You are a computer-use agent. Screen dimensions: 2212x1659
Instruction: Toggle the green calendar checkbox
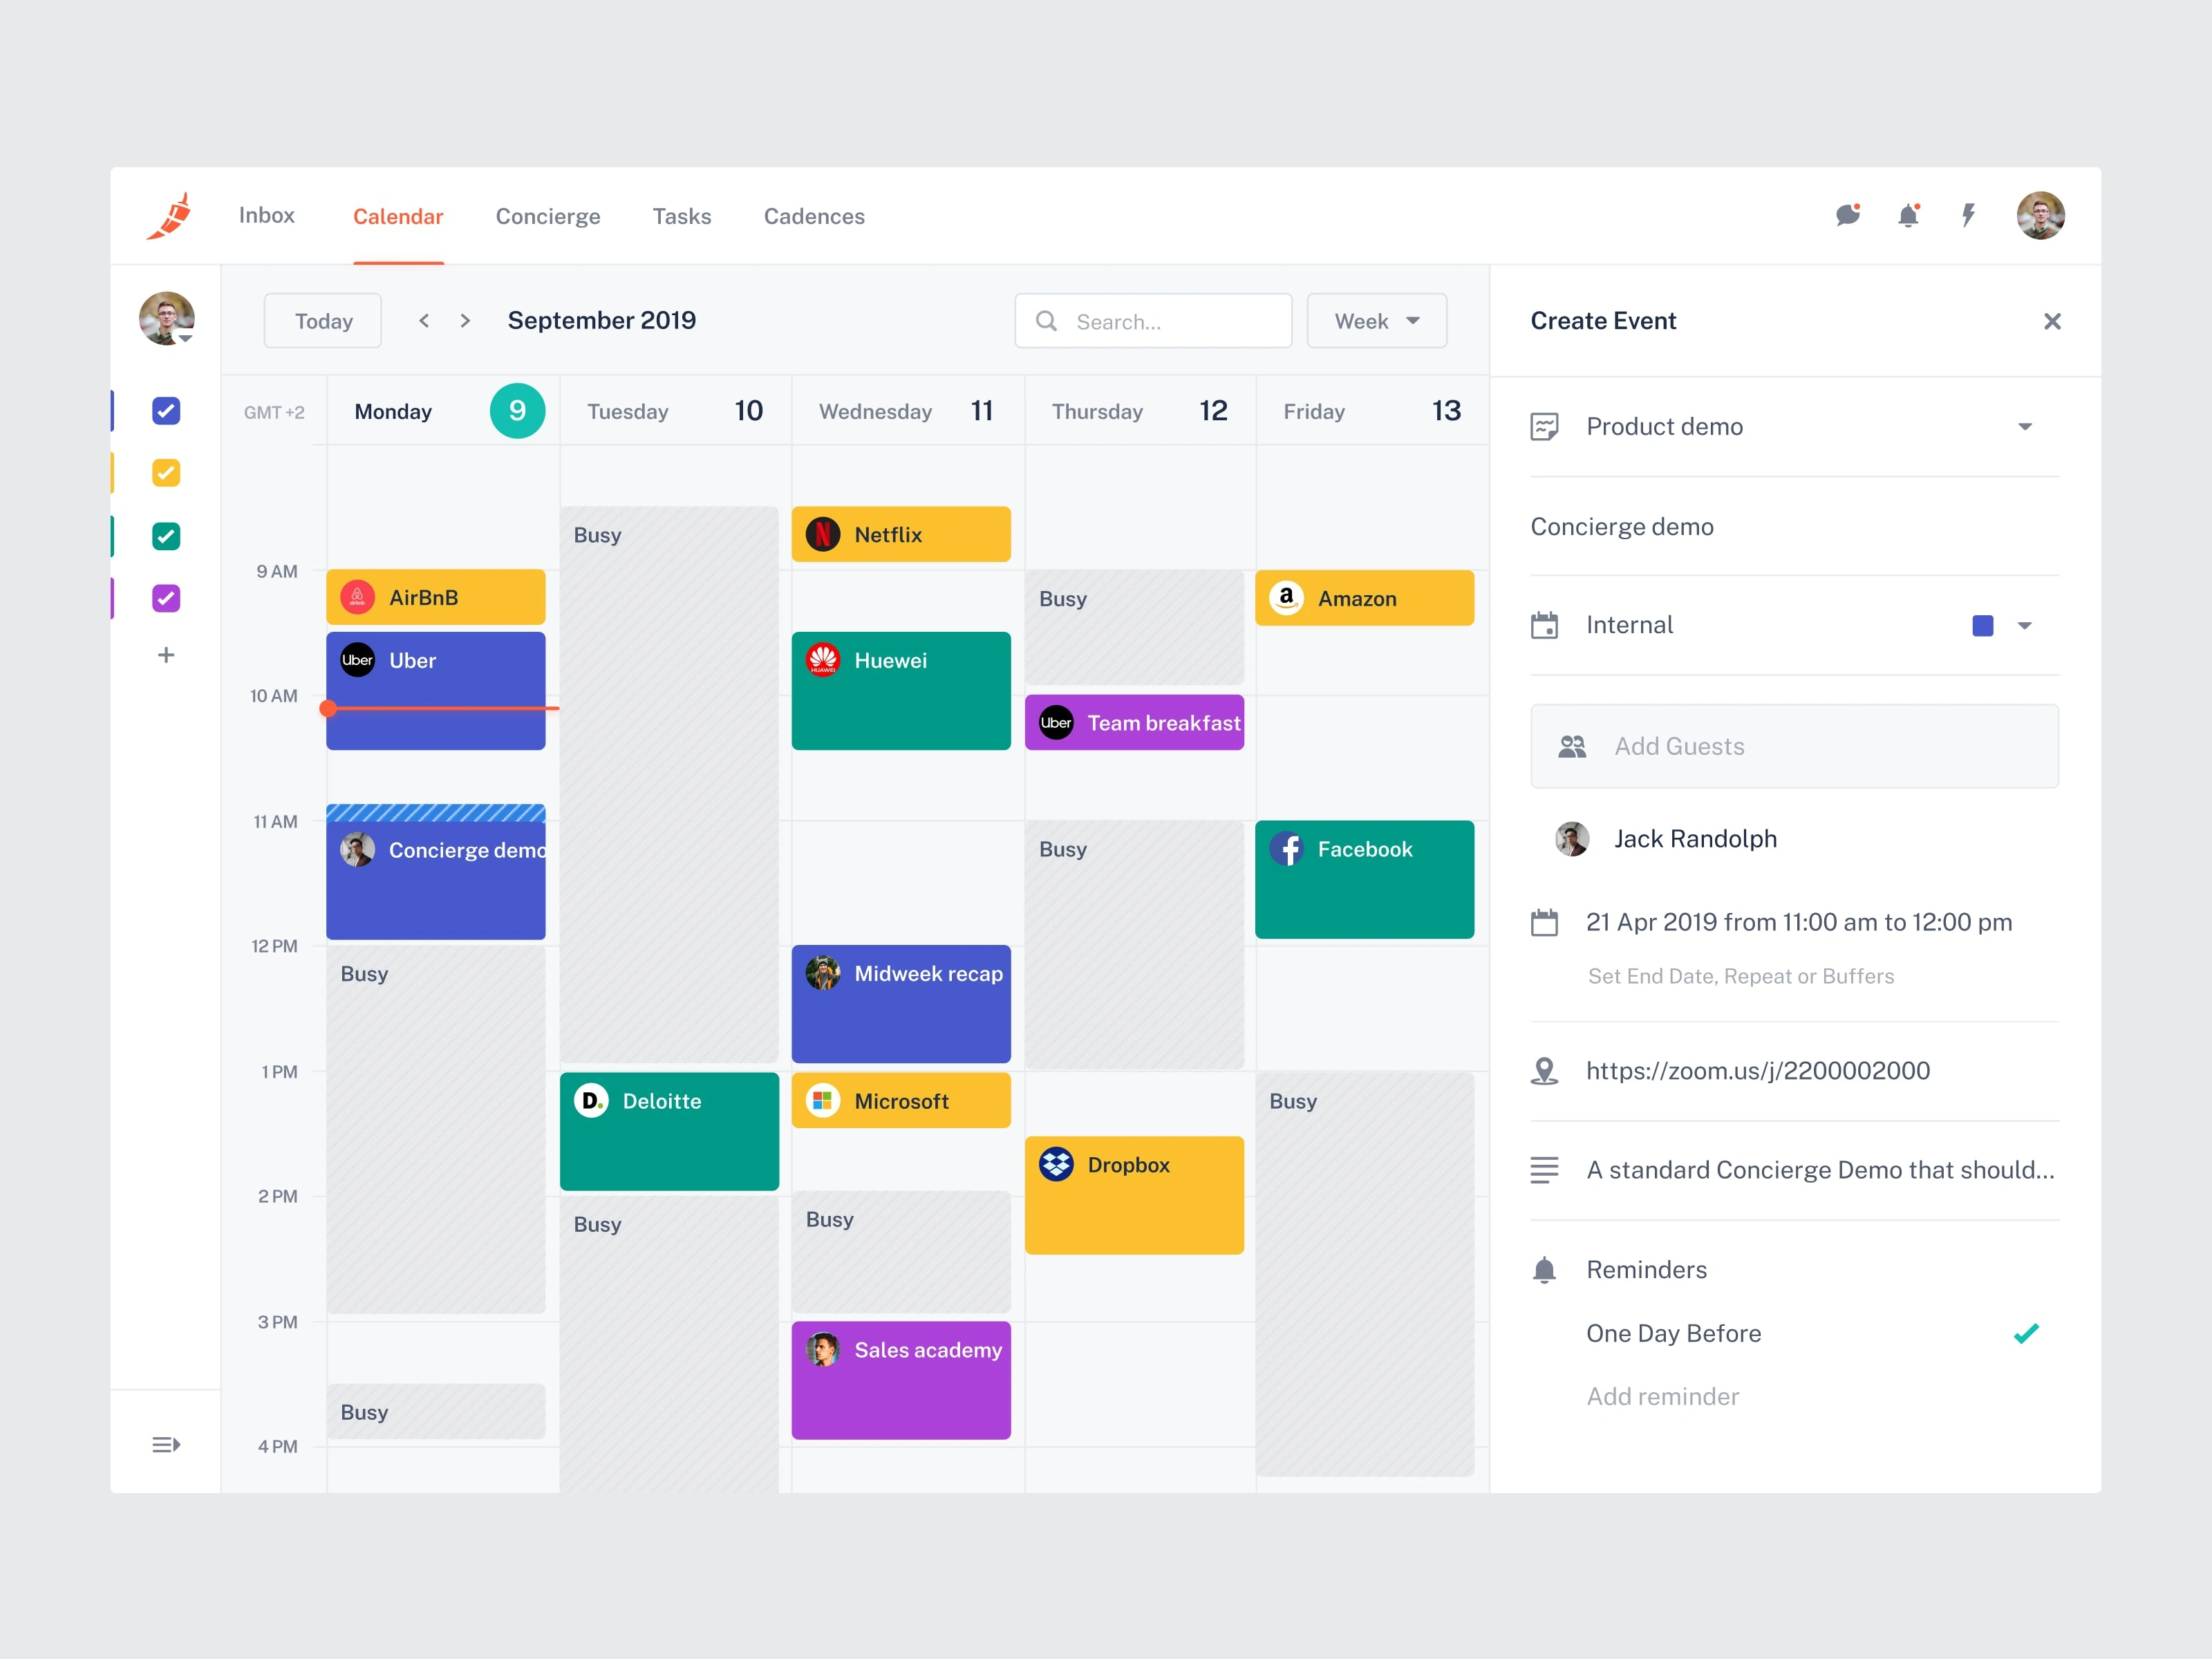tap(166, 536)
